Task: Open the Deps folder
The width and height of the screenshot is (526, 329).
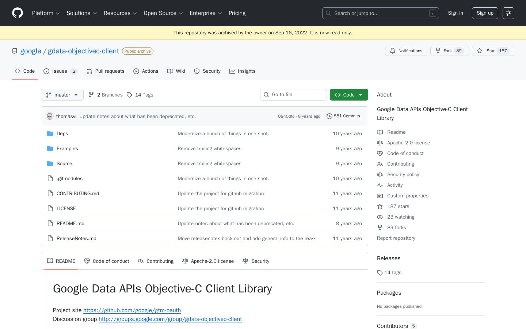Action: (x=62, y=133)
